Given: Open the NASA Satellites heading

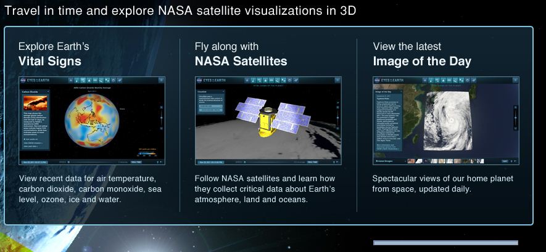Looking at the screenshot, I should tap(241, 61).
